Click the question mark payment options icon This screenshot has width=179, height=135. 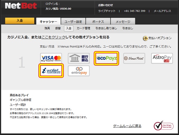point(145,38)
